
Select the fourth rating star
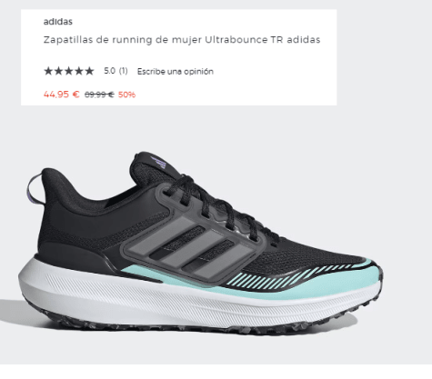click(79, 71)
